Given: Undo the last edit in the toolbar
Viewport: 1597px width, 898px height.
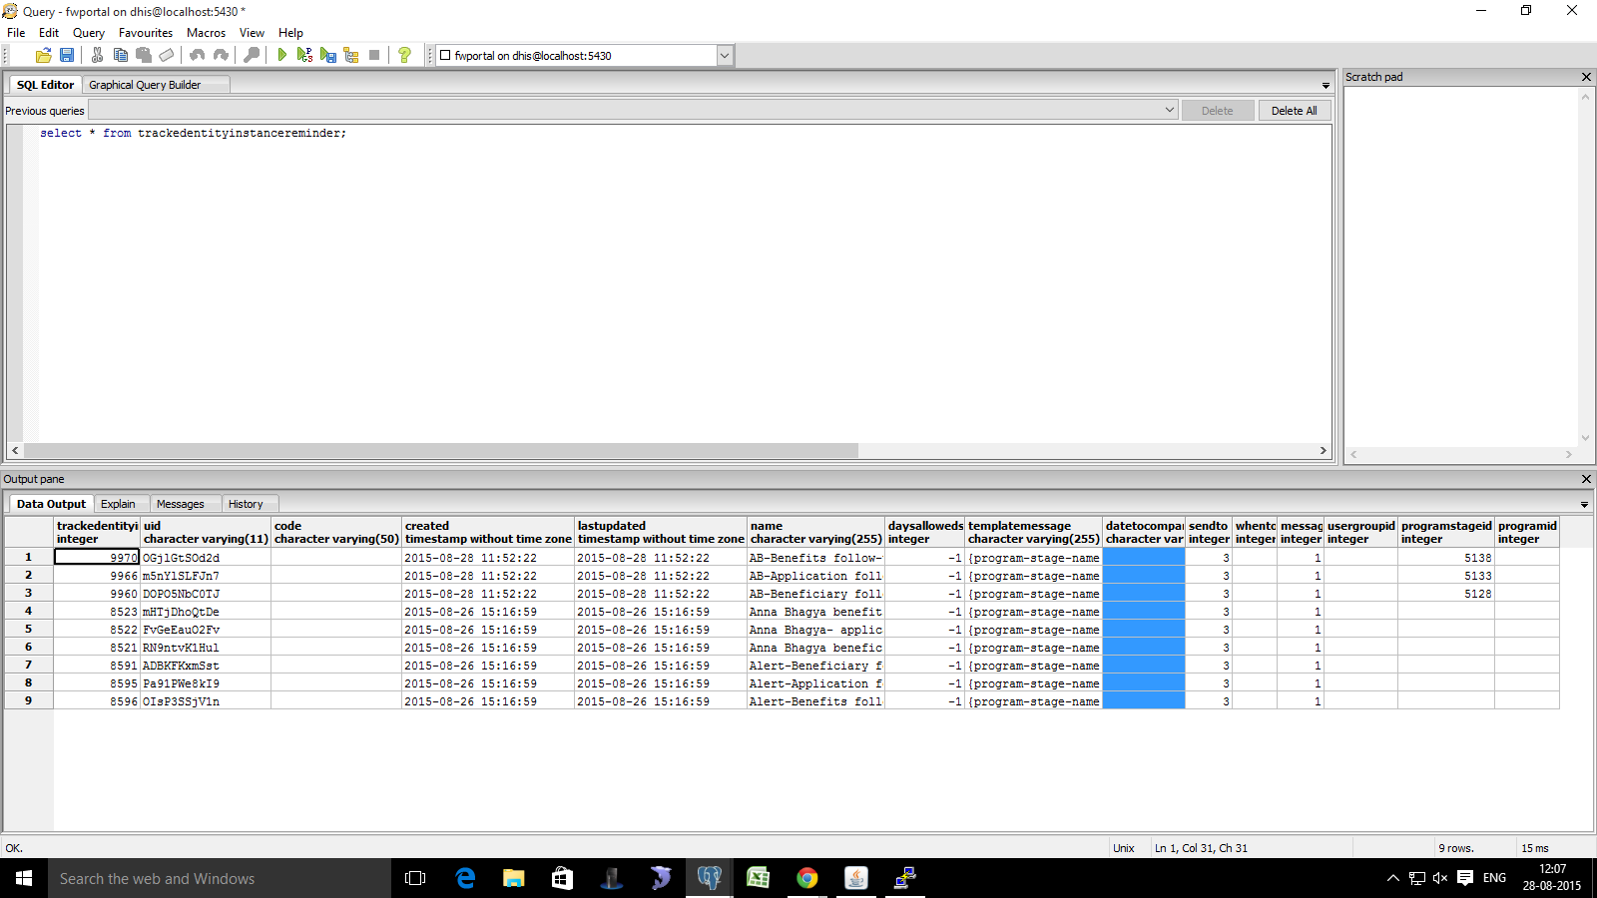Looking at the screenshot, I should [197, 56].
